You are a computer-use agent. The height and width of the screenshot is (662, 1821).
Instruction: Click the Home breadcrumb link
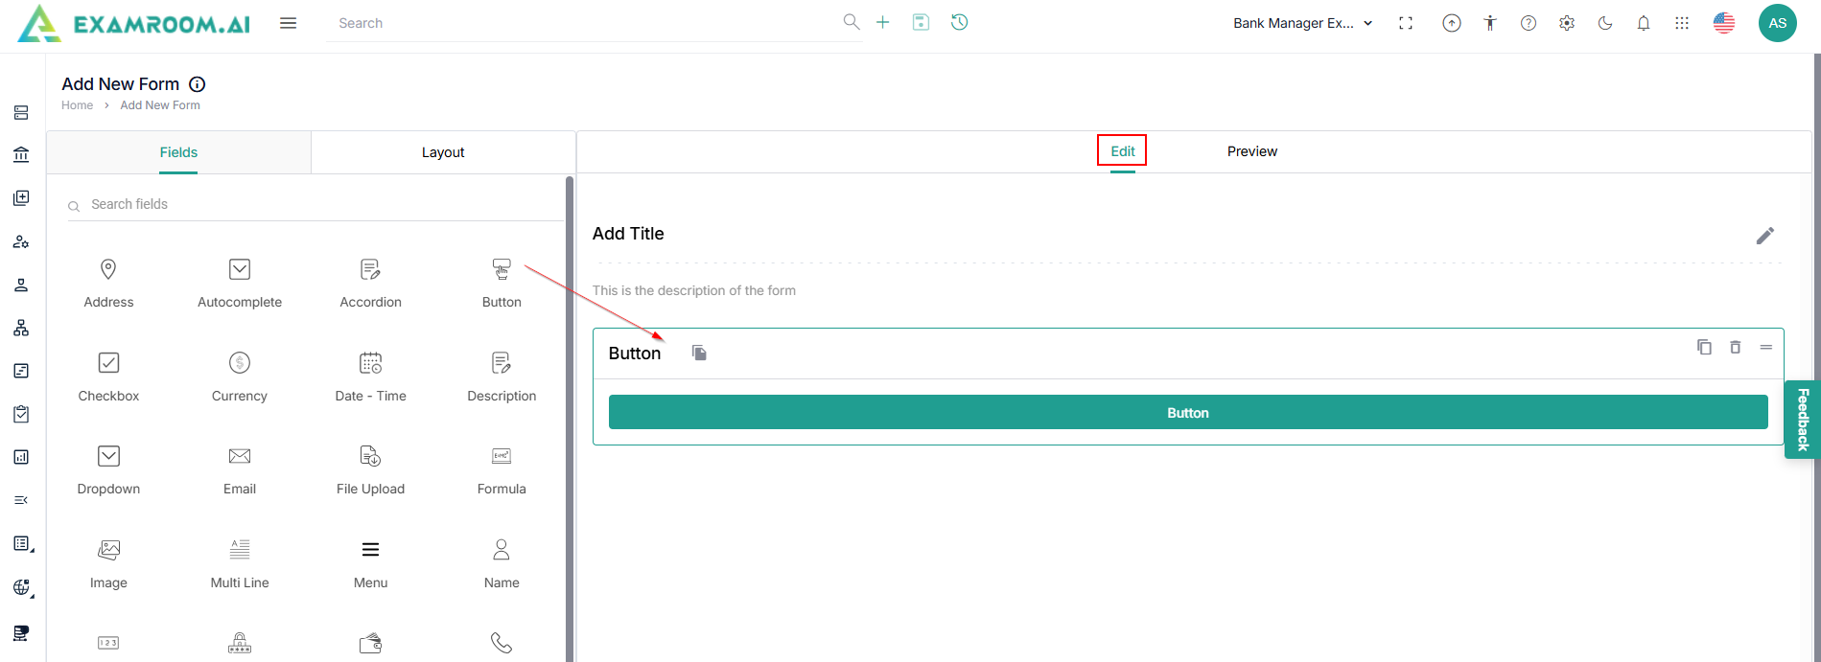(x=78, y=105)
